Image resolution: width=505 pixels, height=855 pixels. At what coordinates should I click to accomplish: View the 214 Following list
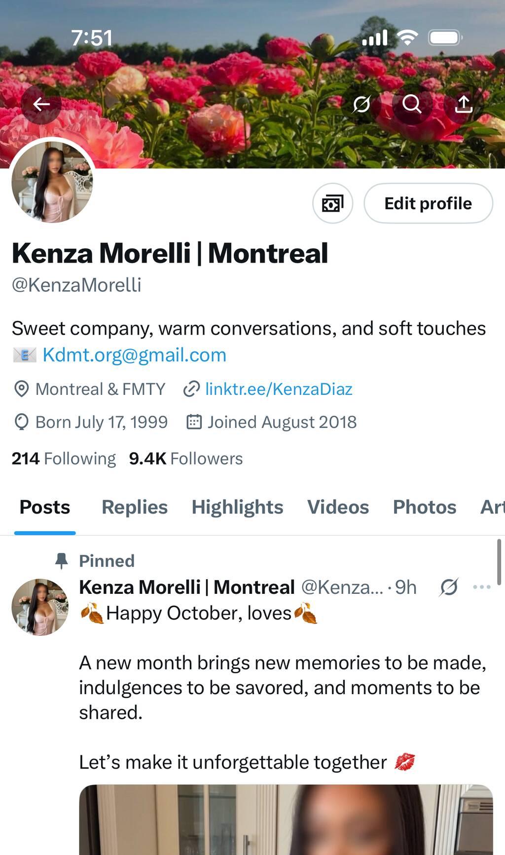pos(64,459)
